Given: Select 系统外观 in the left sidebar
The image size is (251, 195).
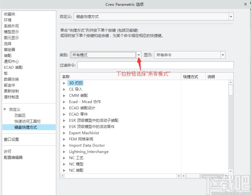Looking at the screenshot, I should 11,26.
